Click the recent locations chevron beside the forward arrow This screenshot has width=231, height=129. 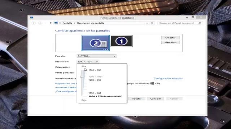click(45, 23)
